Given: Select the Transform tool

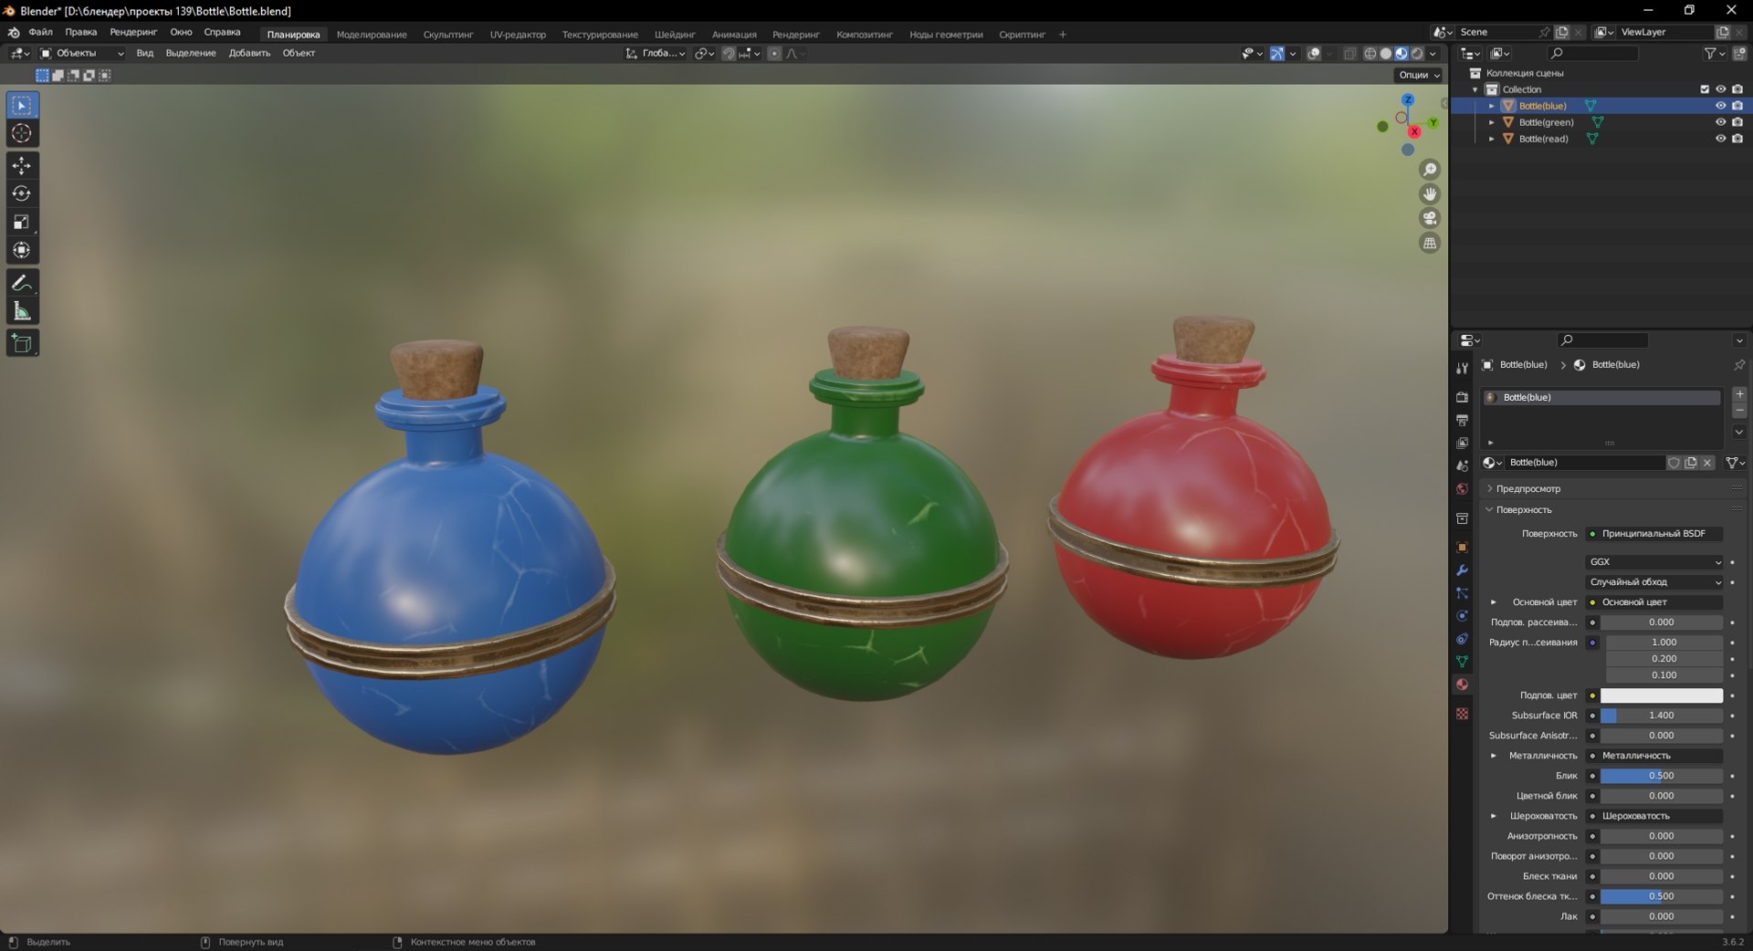Looking at the screenshot, I should click(x=22, y=250).
